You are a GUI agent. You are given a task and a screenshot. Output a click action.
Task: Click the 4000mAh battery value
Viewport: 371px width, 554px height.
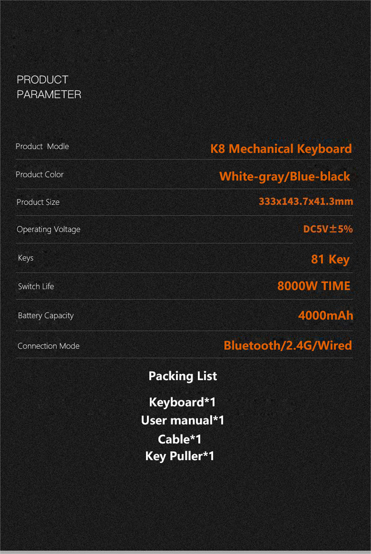325,315
